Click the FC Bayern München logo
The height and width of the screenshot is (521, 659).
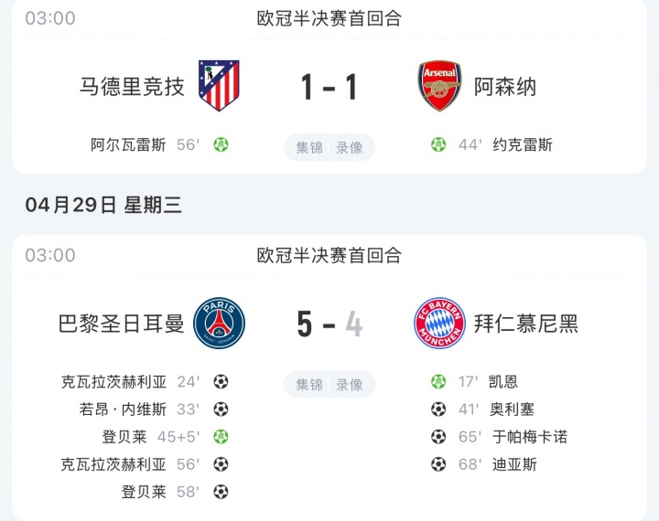pos(439,323)
